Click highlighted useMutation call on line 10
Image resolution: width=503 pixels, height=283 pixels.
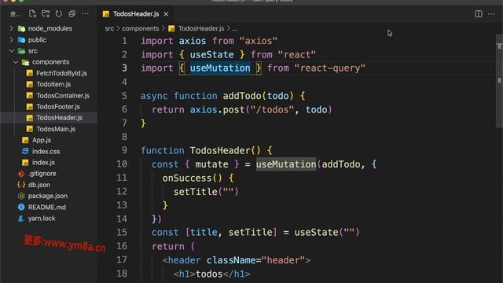tap(286, 164)
